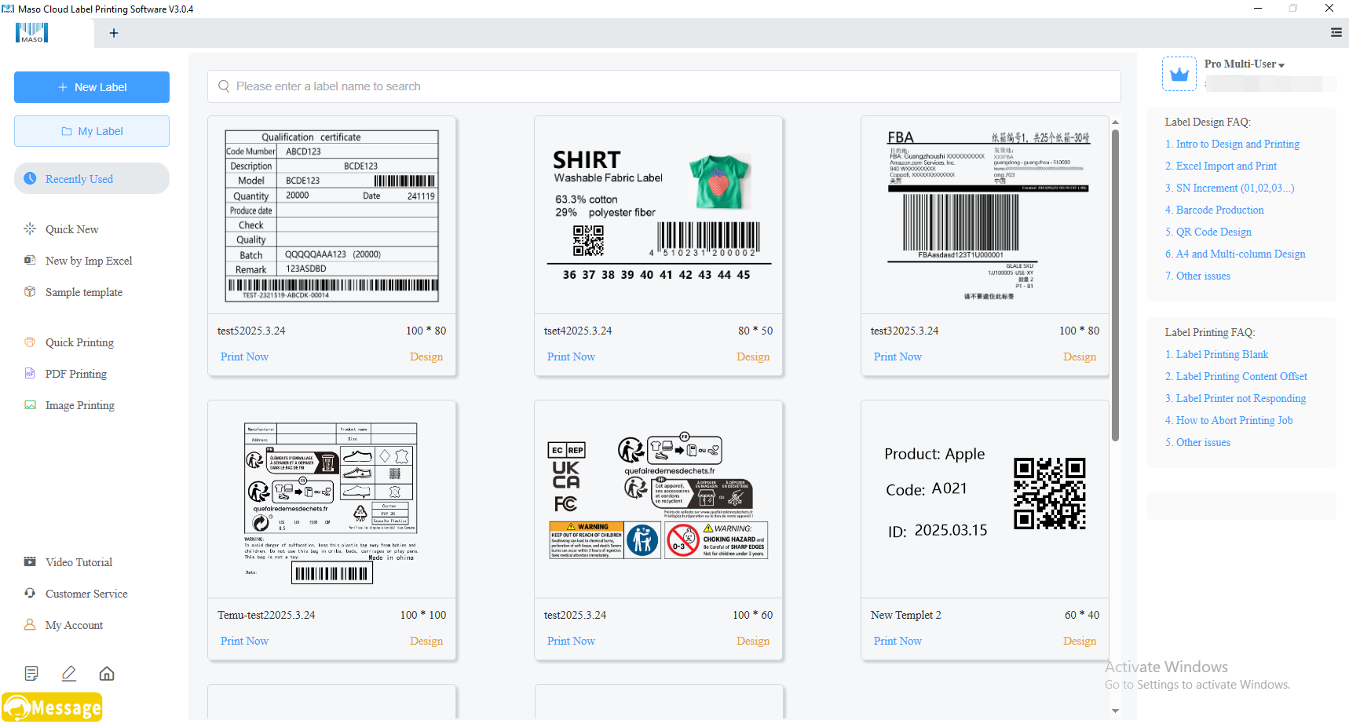Click the label name search field
1349x724 pixels.
coord(664,86)
